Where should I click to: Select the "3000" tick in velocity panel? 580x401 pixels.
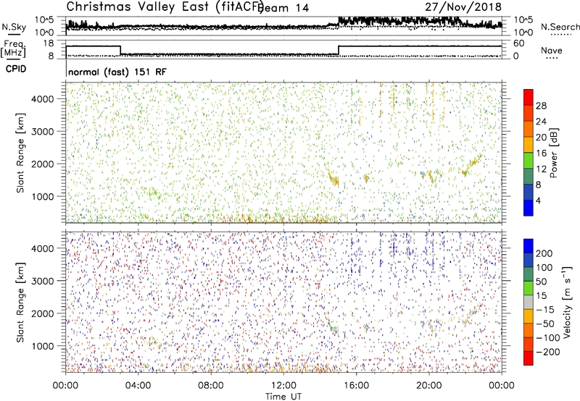[43, 281]
